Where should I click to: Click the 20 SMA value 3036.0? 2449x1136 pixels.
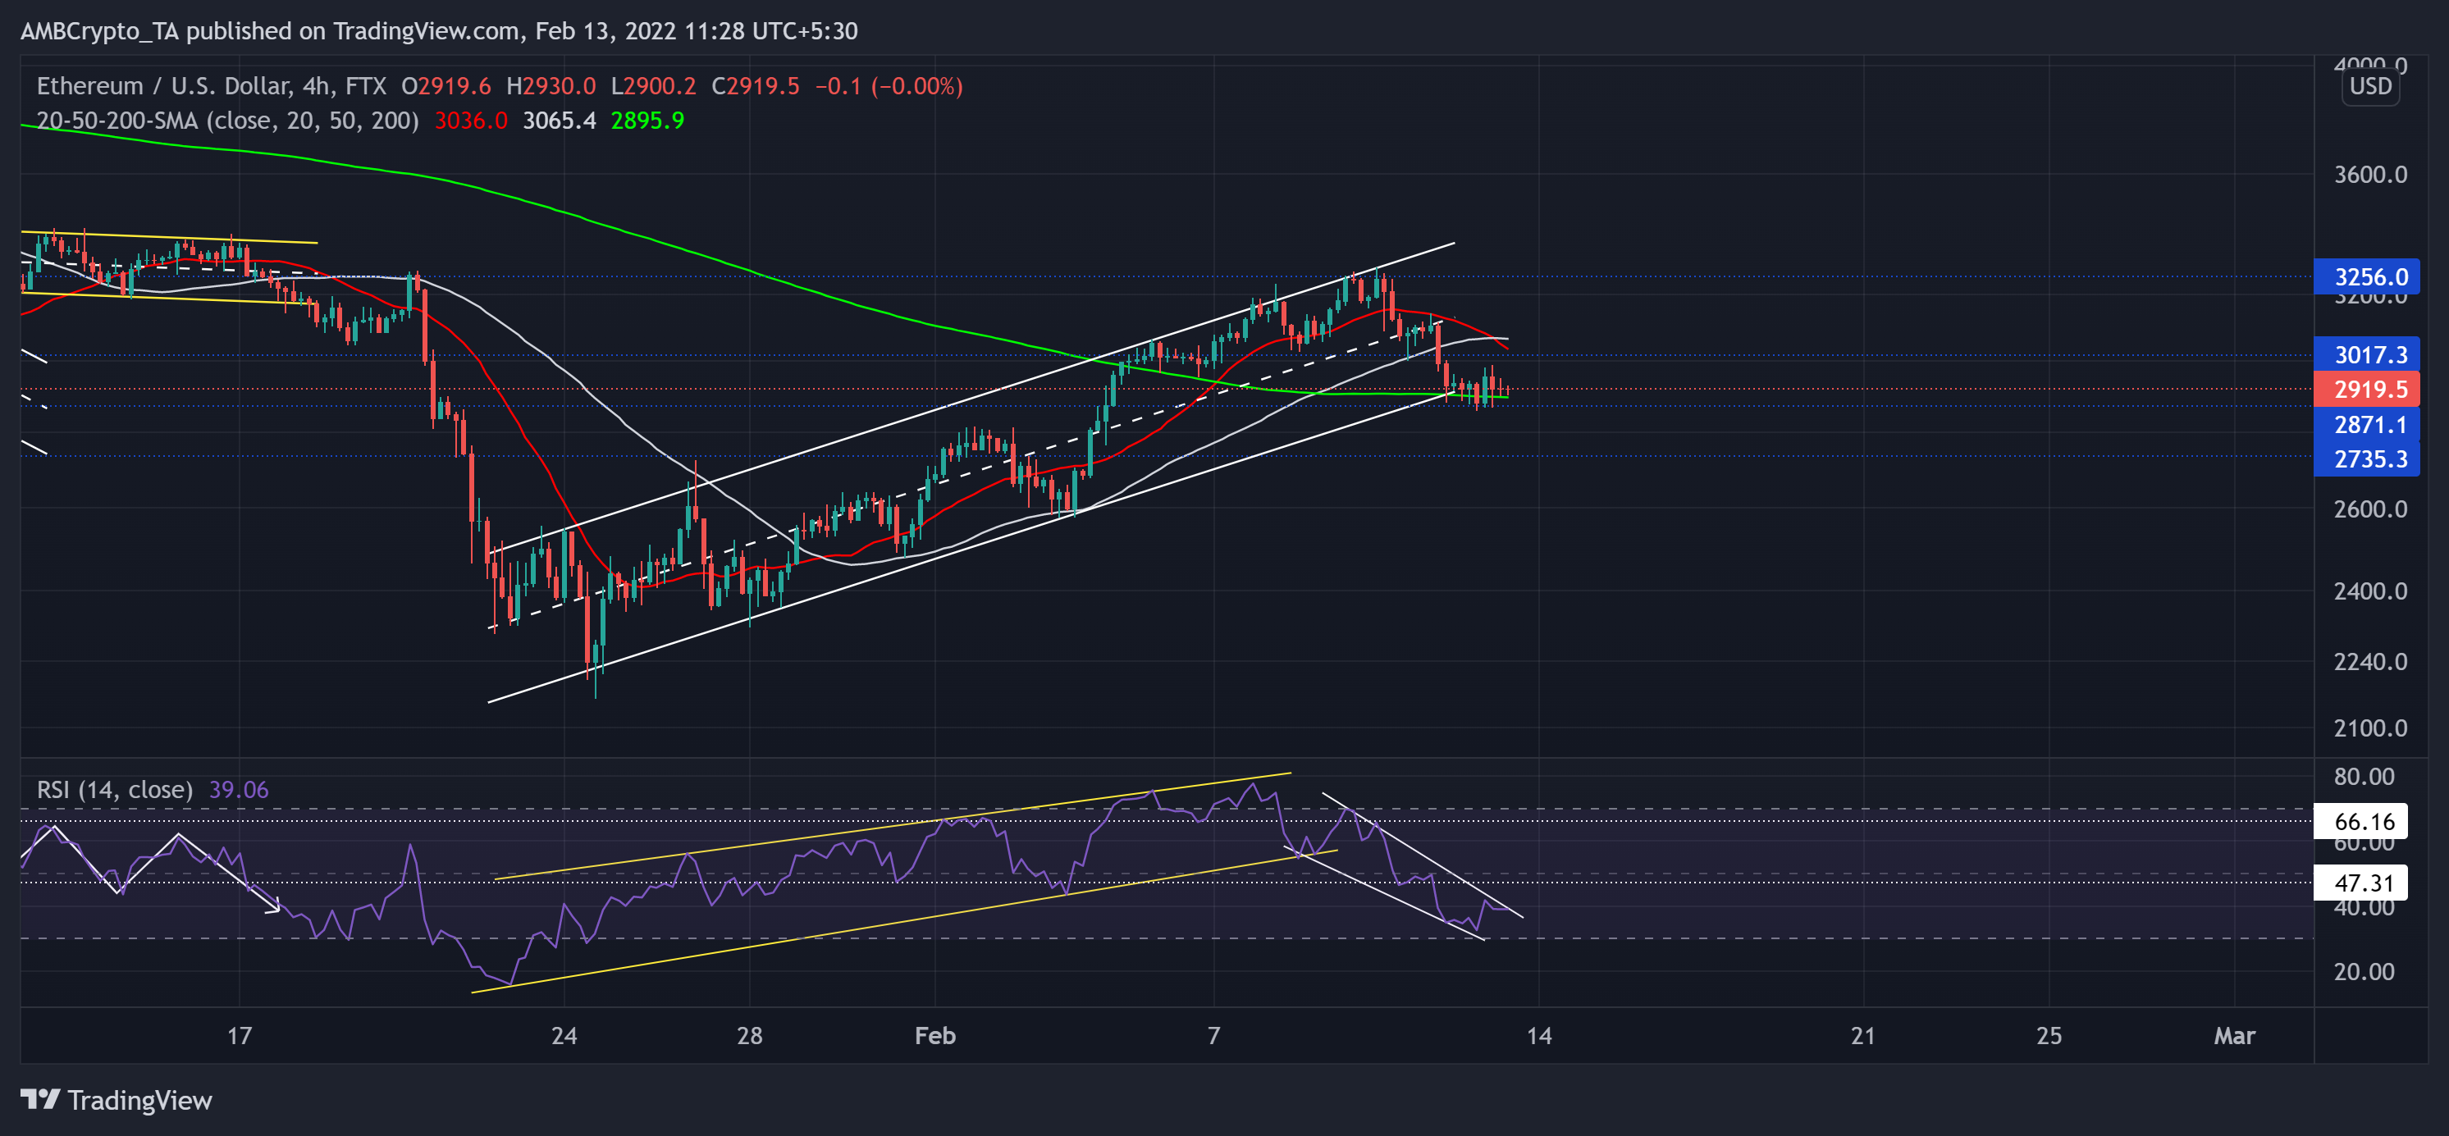[471, 121]
